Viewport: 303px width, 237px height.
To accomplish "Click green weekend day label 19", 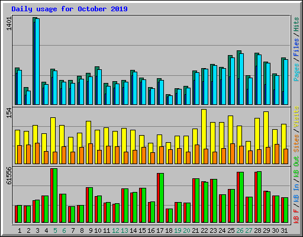I will tap(178, 230).
